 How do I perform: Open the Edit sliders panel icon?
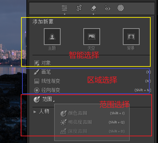click(x=64, y=8)
